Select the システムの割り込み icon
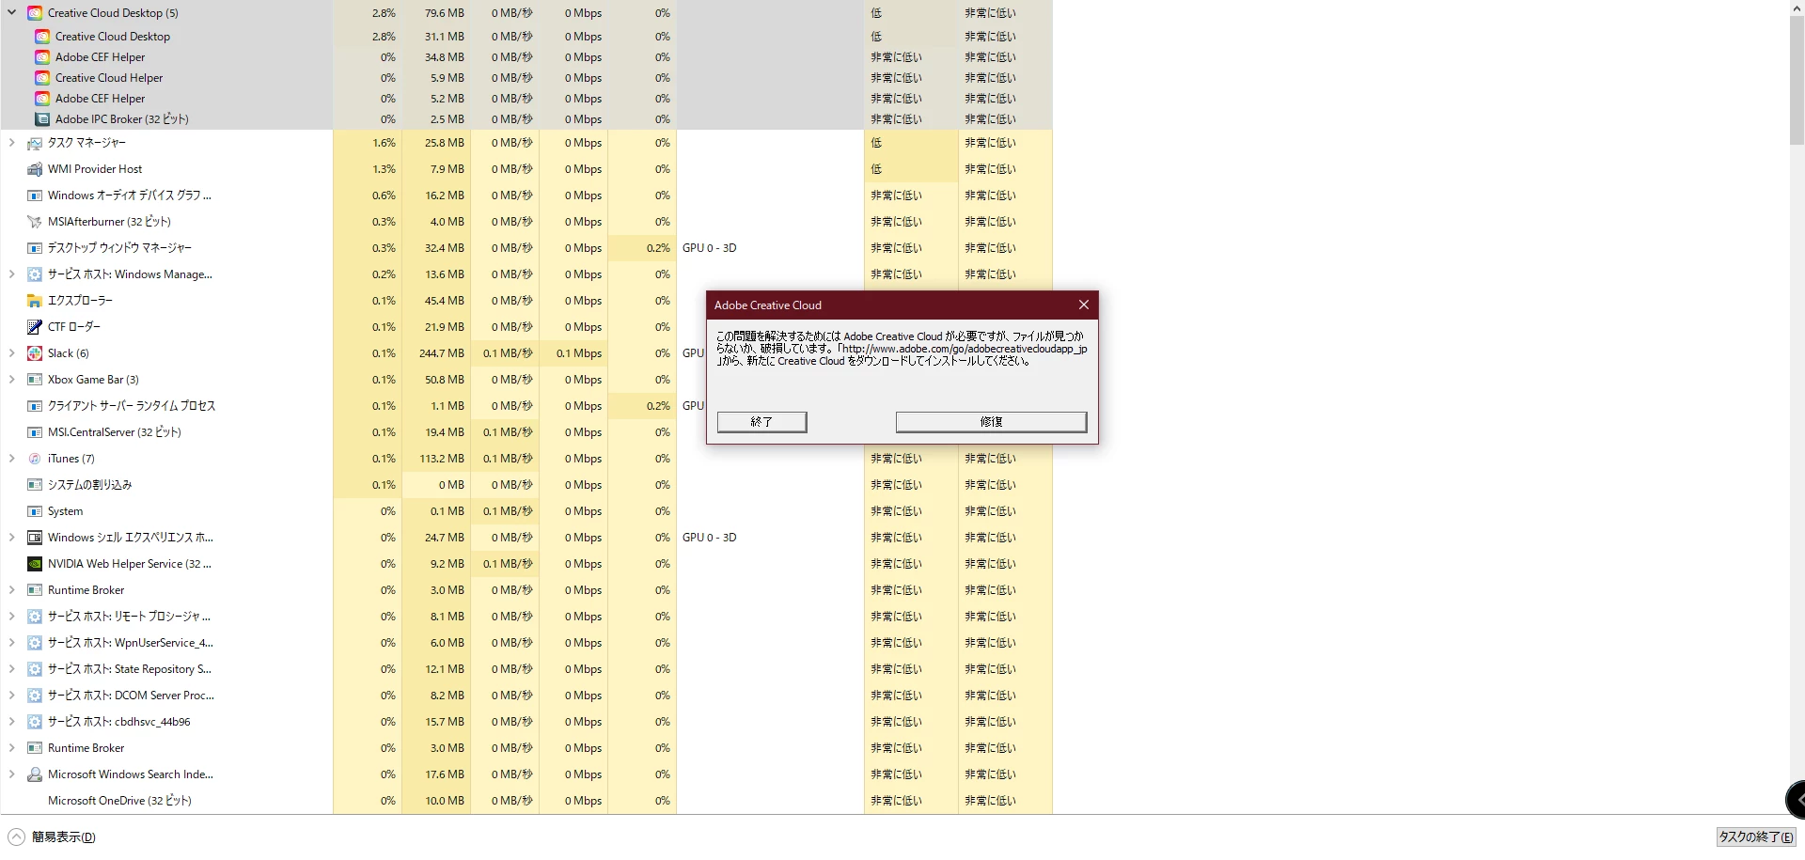1805x860 pixels. tap(35, 485)
